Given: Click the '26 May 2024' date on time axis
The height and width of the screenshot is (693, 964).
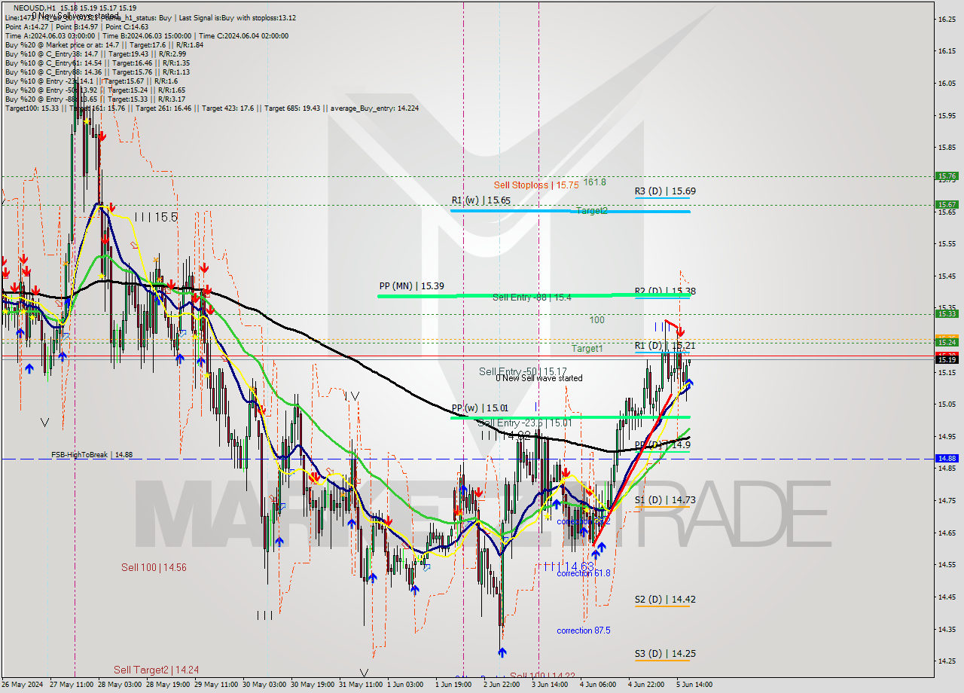Looking at the screenshot, I should click(x=23, y=685).
